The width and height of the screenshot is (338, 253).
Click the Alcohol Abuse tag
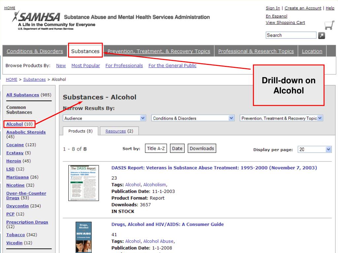point(158,241)
